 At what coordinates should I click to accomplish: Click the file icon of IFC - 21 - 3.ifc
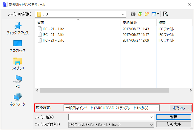pos(40,40)
